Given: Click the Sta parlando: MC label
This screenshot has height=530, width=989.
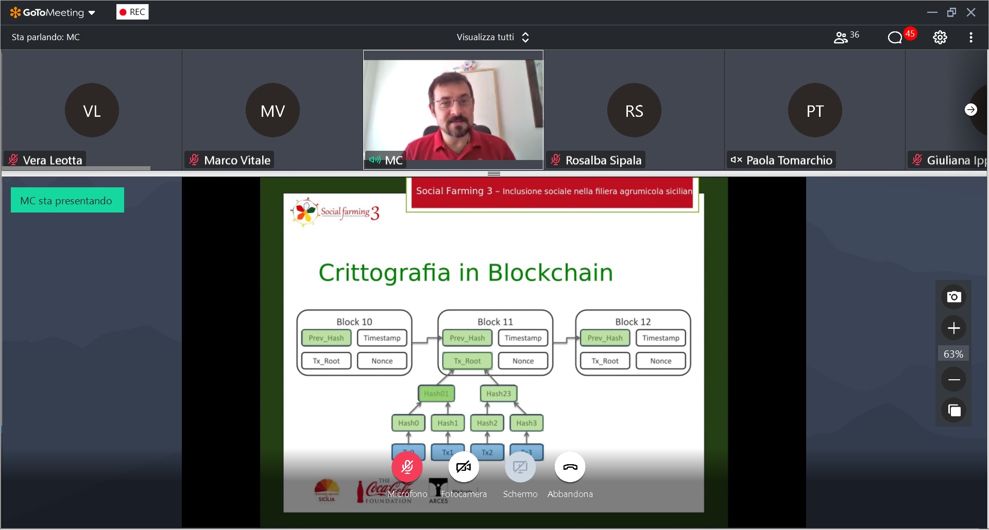Looking at the screenshot, I should point(46,37).
